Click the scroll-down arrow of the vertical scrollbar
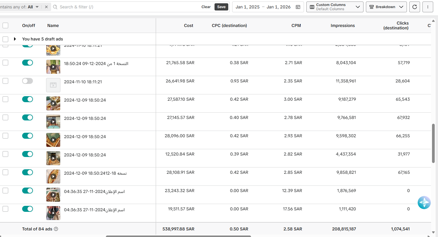 click(434, 232)
